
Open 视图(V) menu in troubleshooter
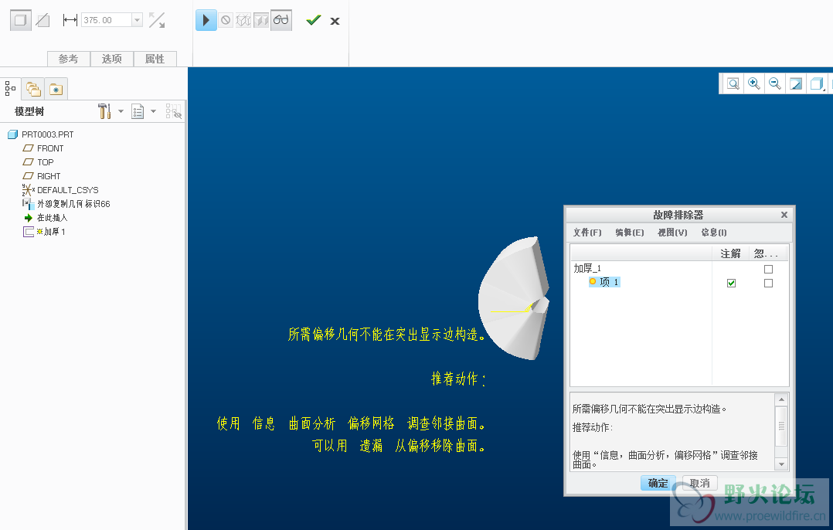[x=672, y=232]
